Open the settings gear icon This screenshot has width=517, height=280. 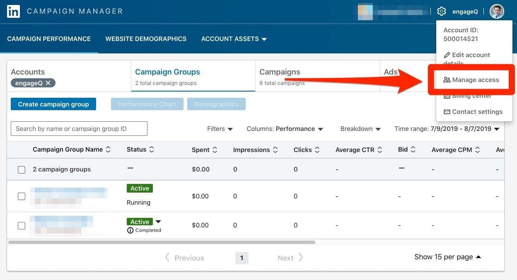click(442, 12)
